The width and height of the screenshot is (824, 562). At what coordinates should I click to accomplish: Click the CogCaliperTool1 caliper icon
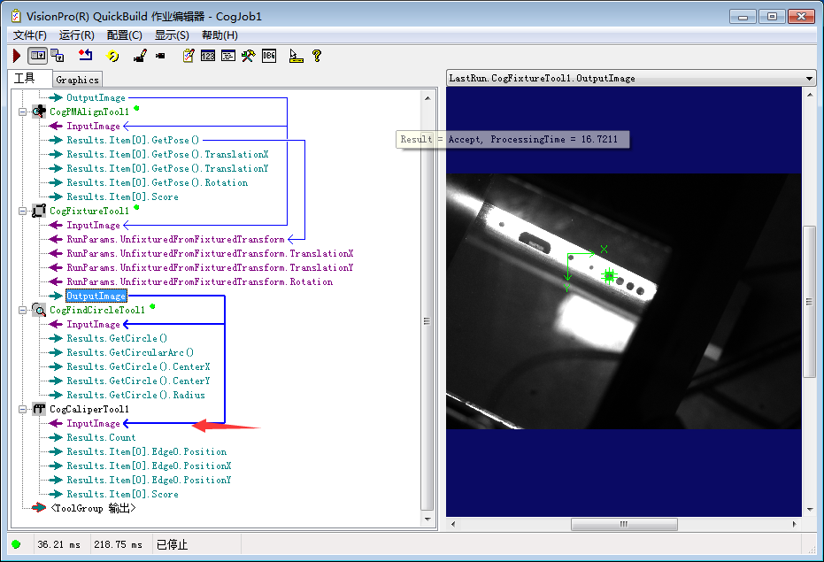point(39,410)
